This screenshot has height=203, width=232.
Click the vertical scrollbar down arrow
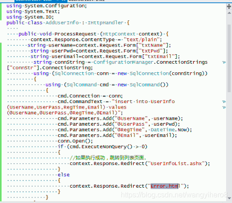(229, 198)
